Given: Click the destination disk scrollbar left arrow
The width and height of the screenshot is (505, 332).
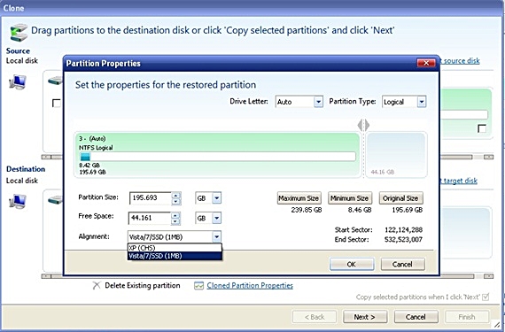Looking at the screenshot, I should [46, 276].
